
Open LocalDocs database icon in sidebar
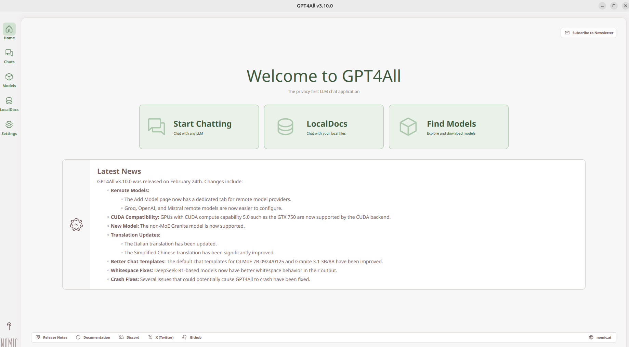click(9, 104)
